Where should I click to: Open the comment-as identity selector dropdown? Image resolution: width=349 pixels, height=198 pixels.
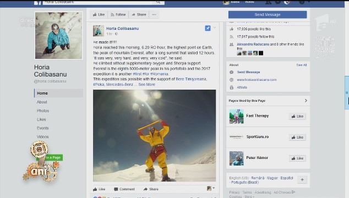point(211,189)
